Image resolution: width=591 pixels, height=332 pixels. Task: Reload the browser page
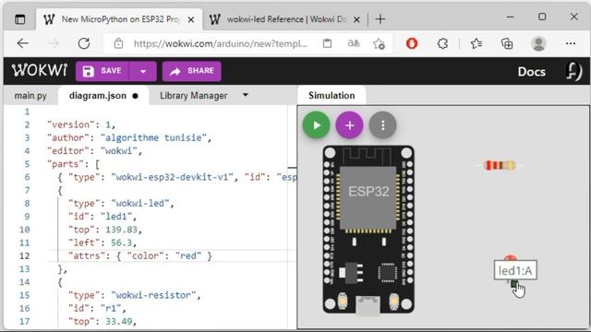pos(84,43)
